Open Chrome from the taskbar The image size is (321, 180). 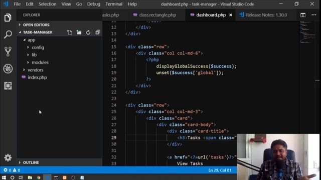coord(39,177)
